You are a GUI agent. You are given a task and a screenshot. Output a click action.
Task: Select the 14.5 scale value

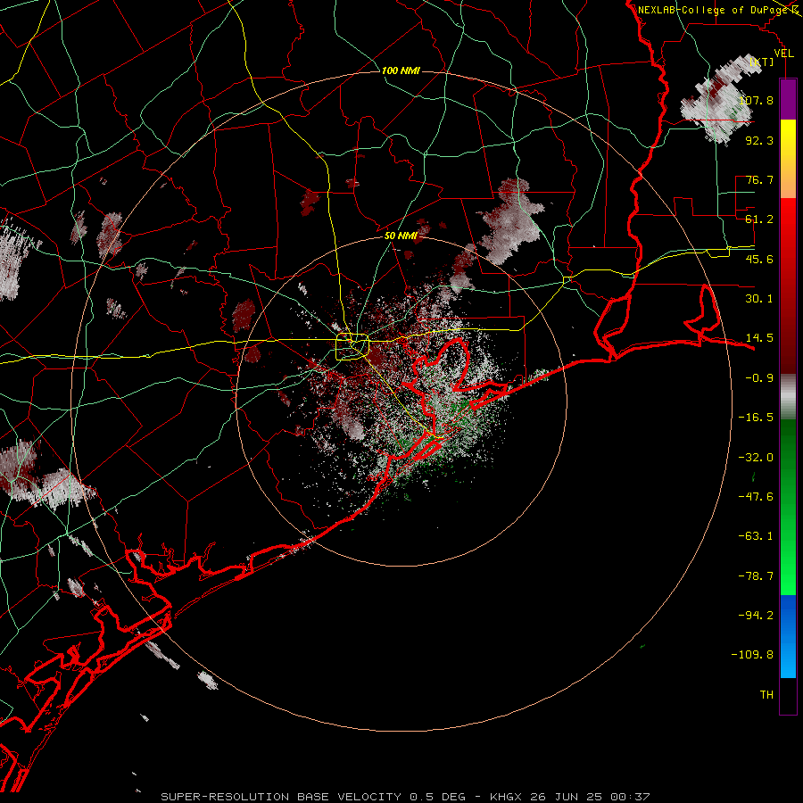pyautogui.click(x=759, y=338)
